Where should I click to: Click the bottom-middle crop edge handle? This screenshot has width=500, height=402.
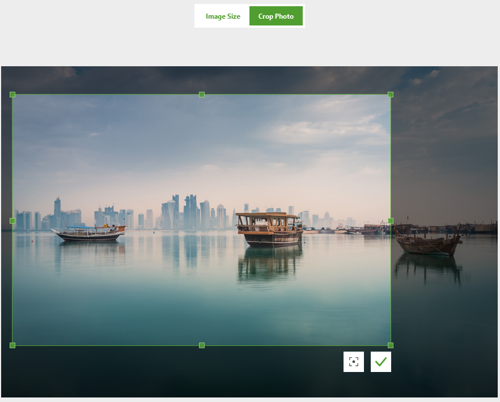coord(202,345)
